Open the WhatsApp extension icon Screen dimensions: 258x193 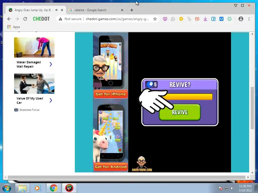(x=173, y=19)
